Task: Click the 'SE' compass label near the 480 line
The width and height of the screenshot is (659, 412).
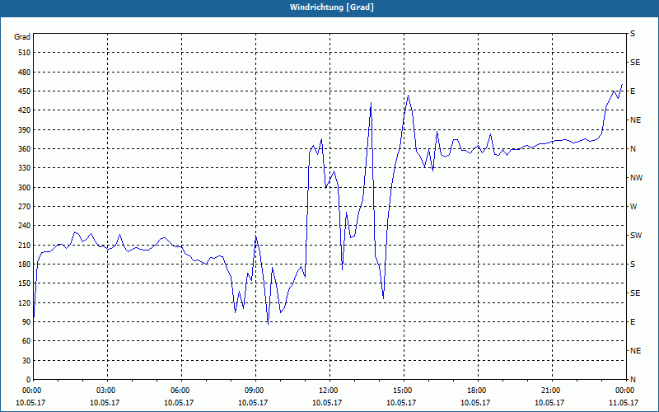Action: 635,63
